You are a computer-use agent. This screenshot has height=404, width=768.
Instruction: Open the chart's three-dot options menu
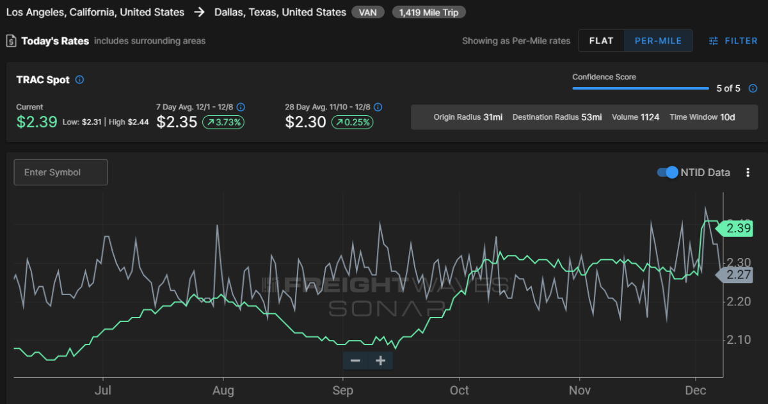[748, 172]
